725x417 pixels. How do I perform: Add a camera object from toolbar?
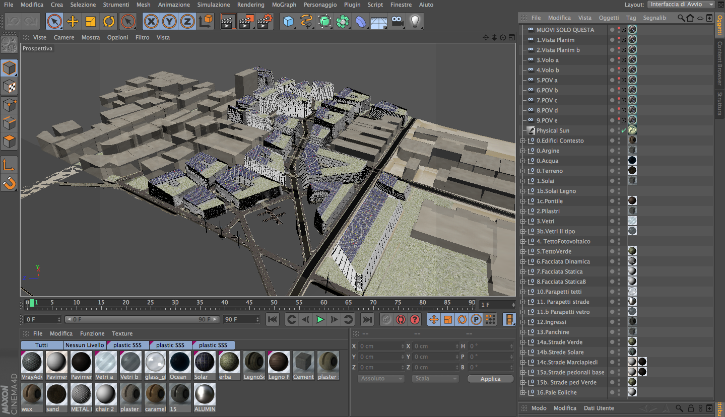pyautogui.click(x=397, y=21)
